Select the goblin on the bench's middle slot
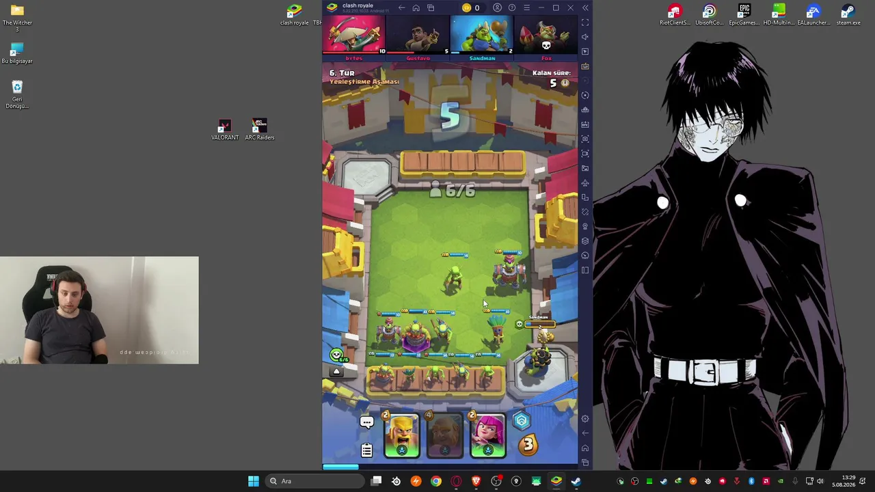 click(435, 376)
